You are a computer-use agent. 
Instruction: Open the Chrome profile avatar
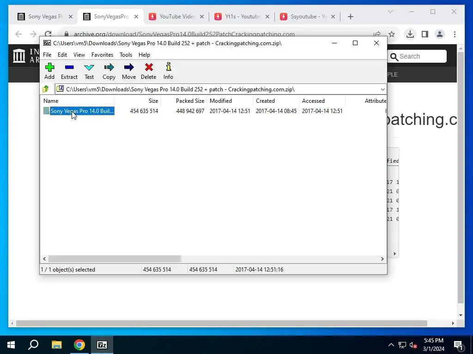point(440,34)
